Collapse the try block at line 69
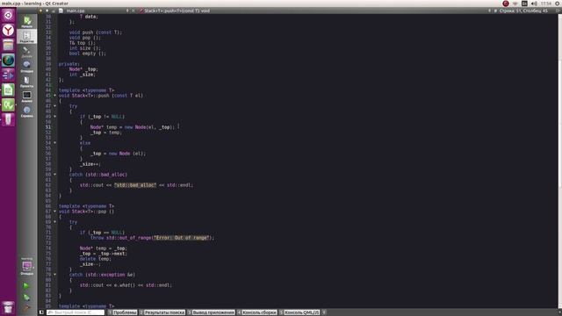 (x=54, y=222)
